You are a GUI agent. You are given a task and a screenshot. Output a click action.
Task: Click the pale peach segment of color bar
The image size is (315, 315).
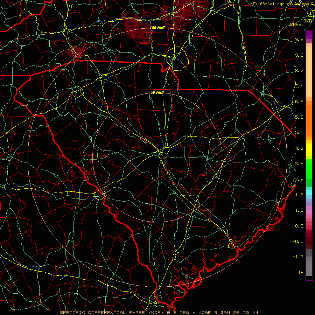pos(309,72)
